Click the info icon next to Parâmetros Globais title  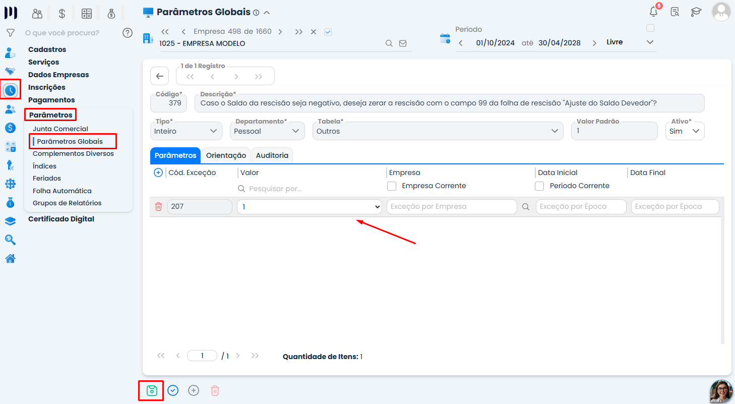coord(256,13)
